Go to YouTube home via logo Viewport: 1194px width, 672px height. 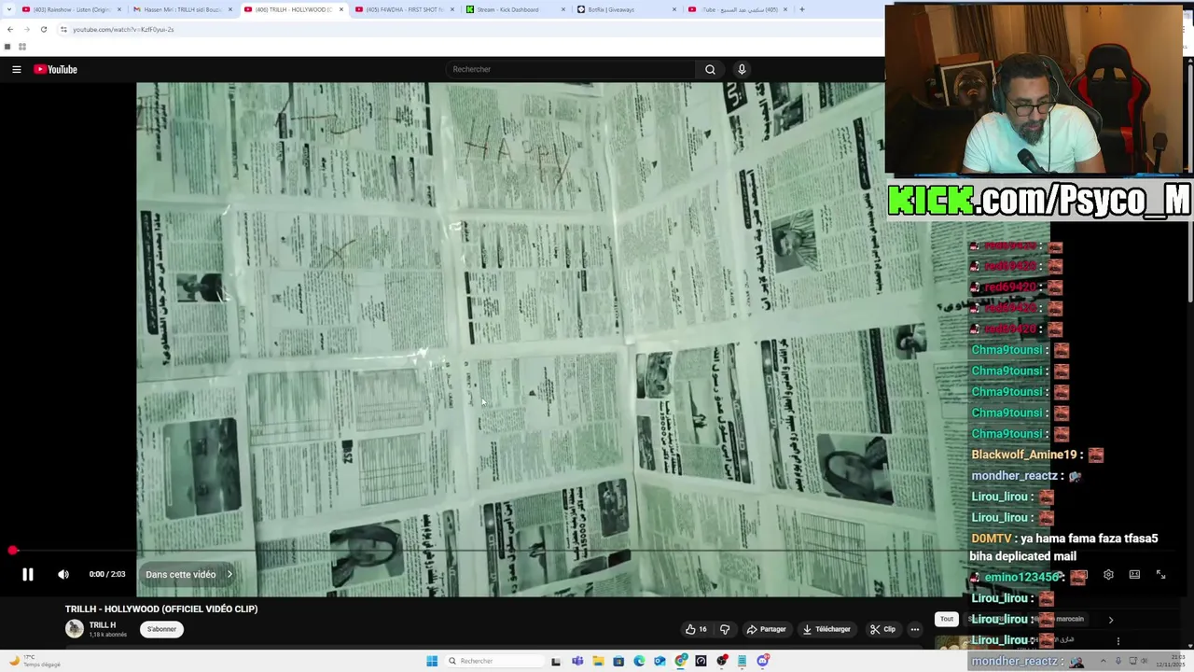(x=56, y=69)
